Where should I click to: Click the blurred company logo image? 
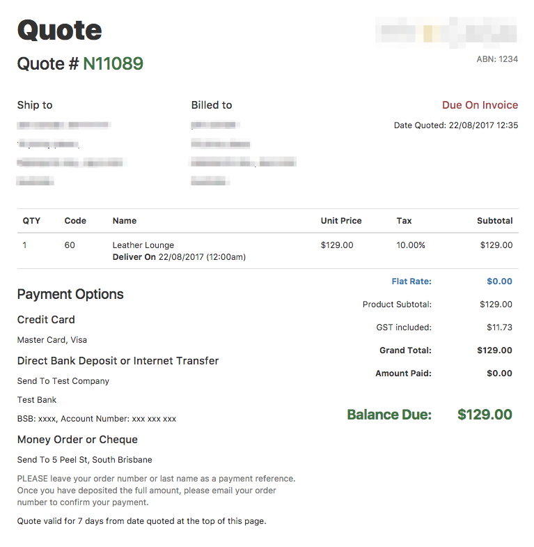[447, 33]
